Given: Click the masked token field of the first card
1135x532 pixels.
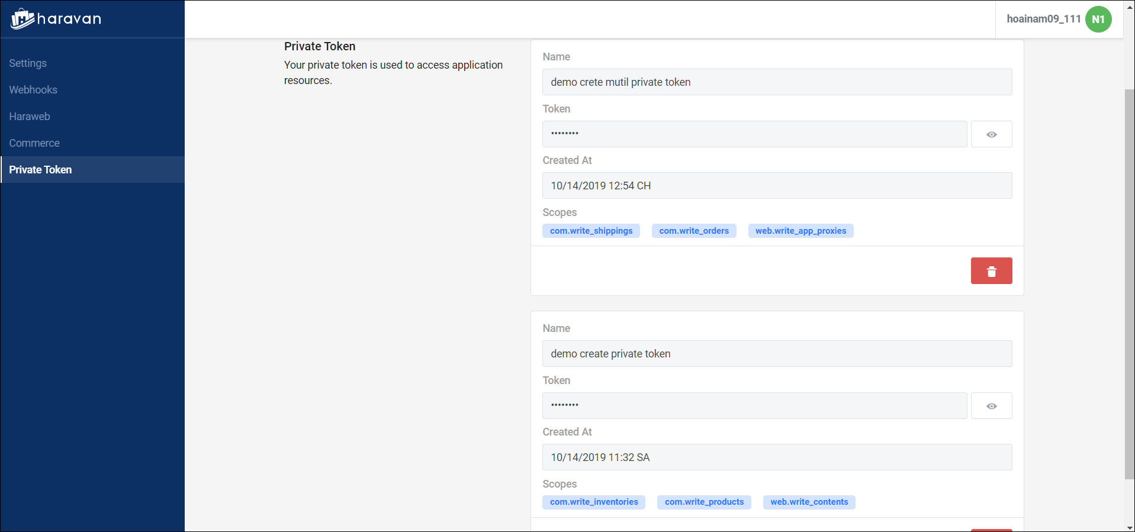Looking at the screenshot, I should (x=754, y=134).
